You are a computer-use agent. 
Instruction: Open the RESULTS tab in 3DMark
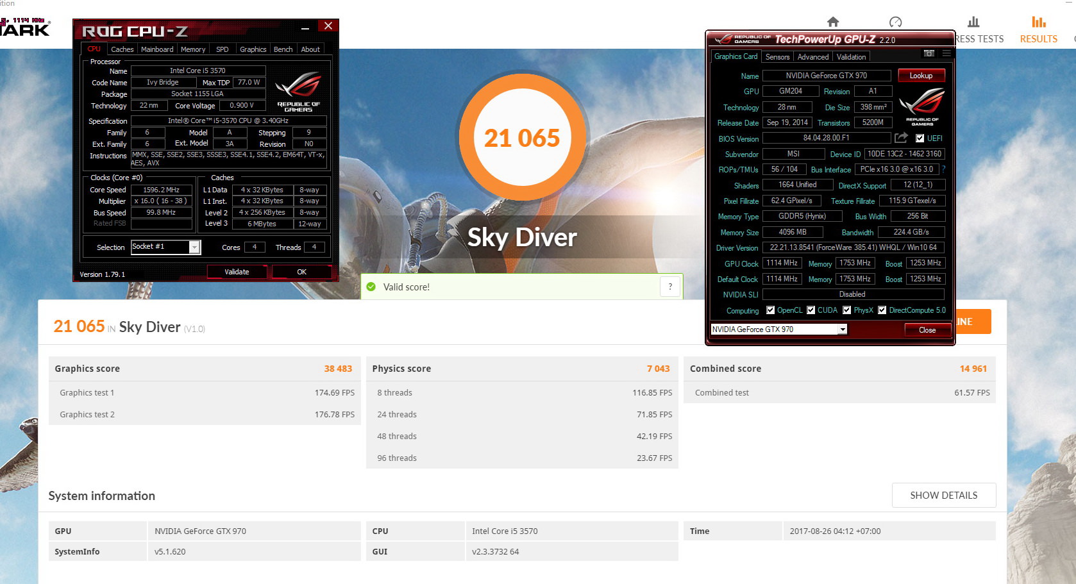[x=1039, y=38]
